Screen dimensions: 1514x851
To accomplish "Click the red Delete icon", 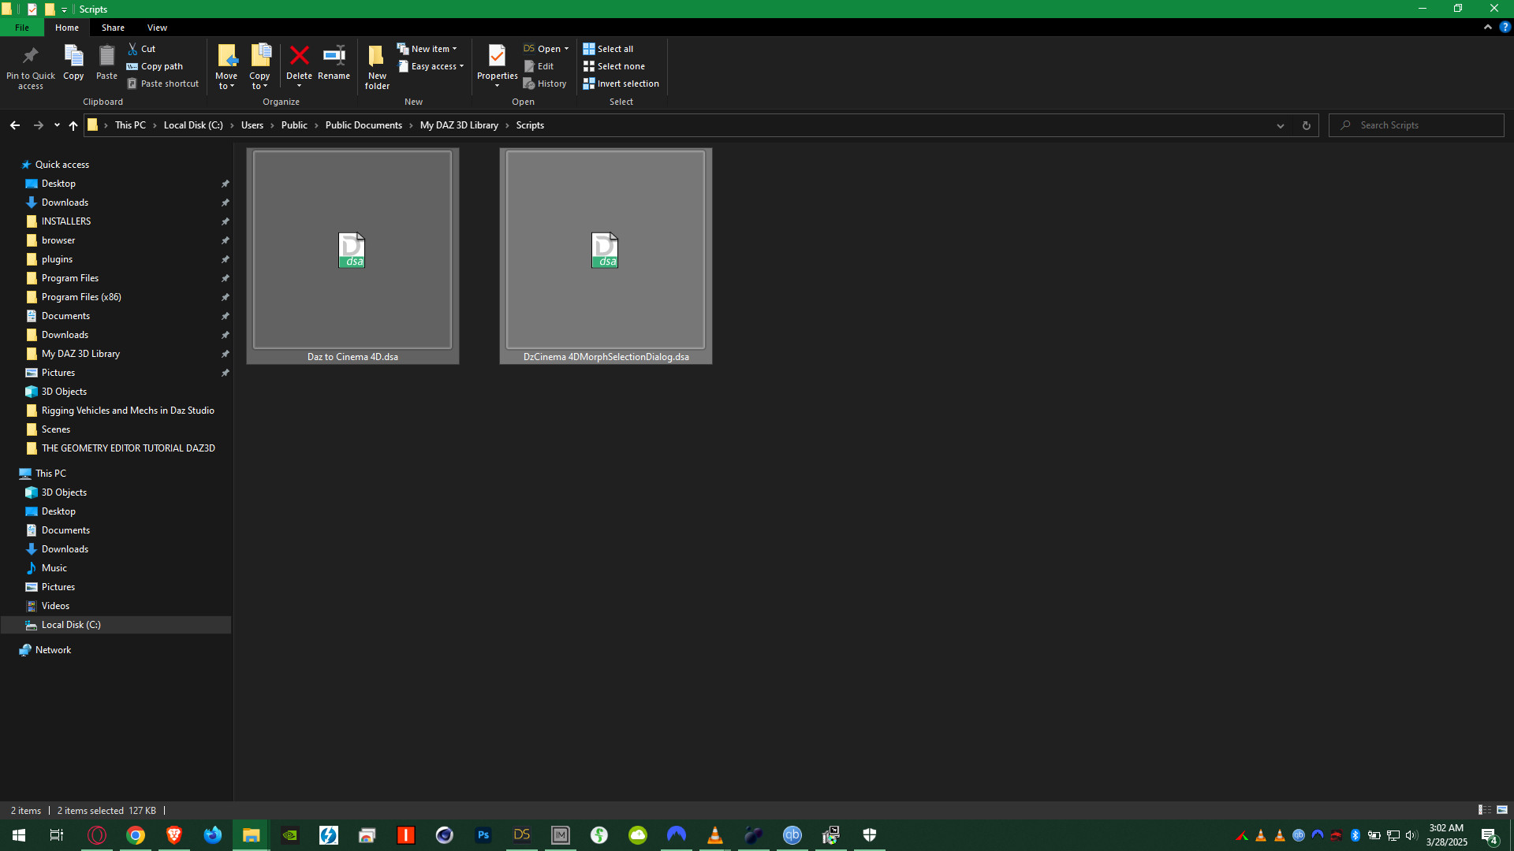I will click(x=299, y=57).
